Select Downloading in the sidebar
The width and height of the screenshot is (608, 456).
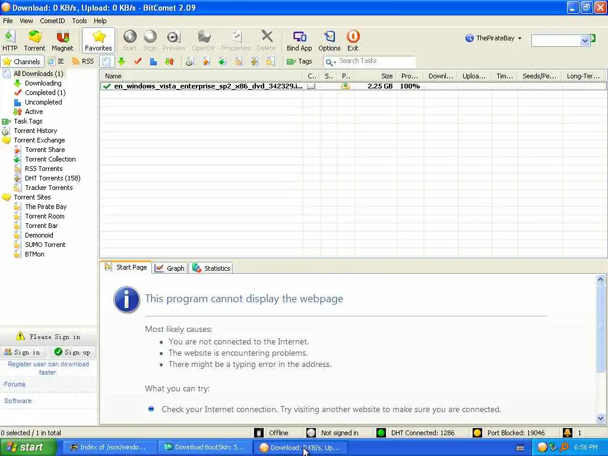click(43, 83)
